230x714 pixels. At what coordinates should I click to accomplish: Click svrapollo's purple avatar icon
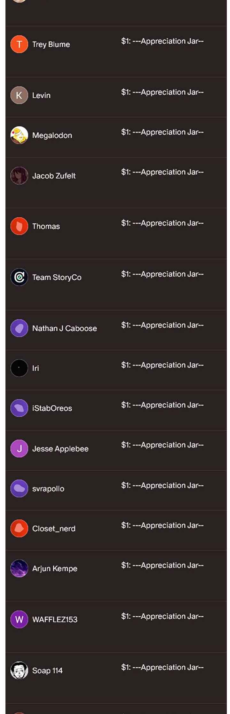[x=19, y=488]
